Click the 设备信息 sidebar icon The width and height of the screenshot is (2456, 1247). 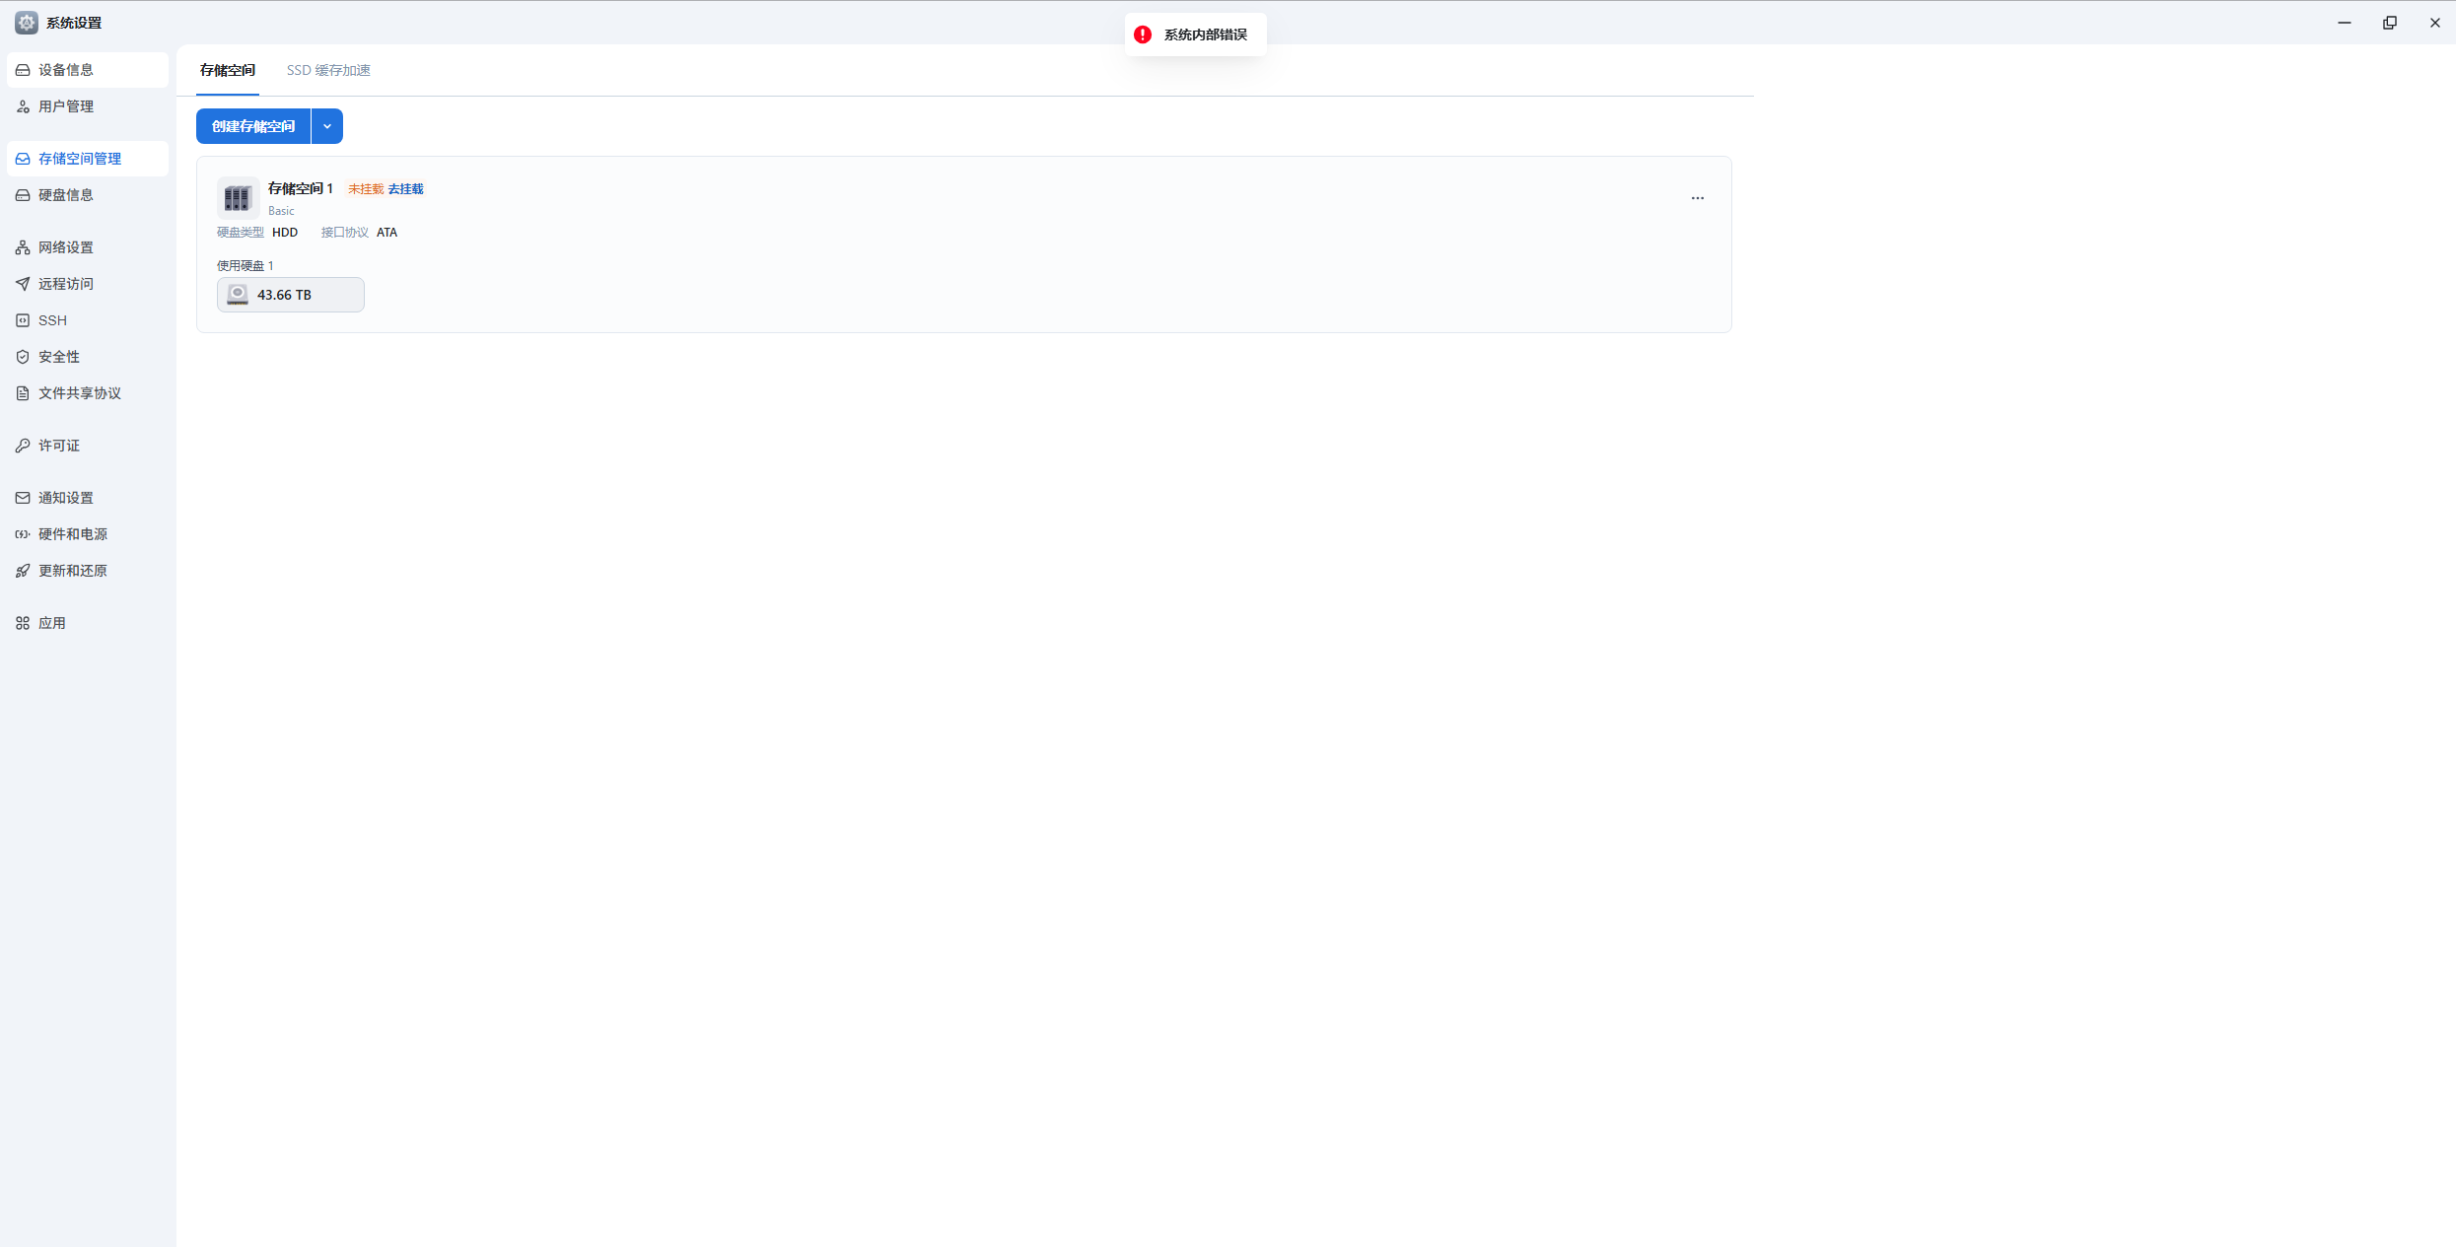(x=23, y=70)
